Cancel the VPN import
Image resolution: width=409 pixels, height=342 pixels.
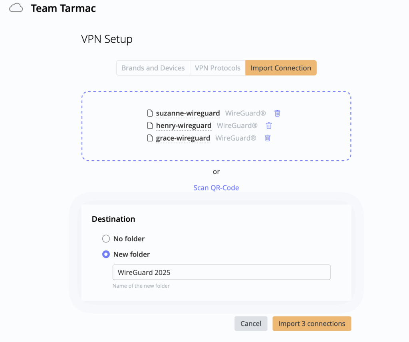click(251, 324)
